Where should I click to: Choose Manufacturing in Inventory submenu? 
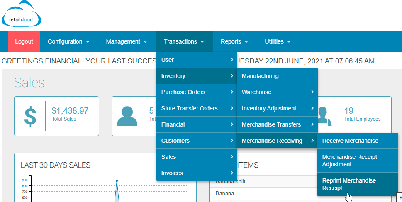[x=277, y=76]
